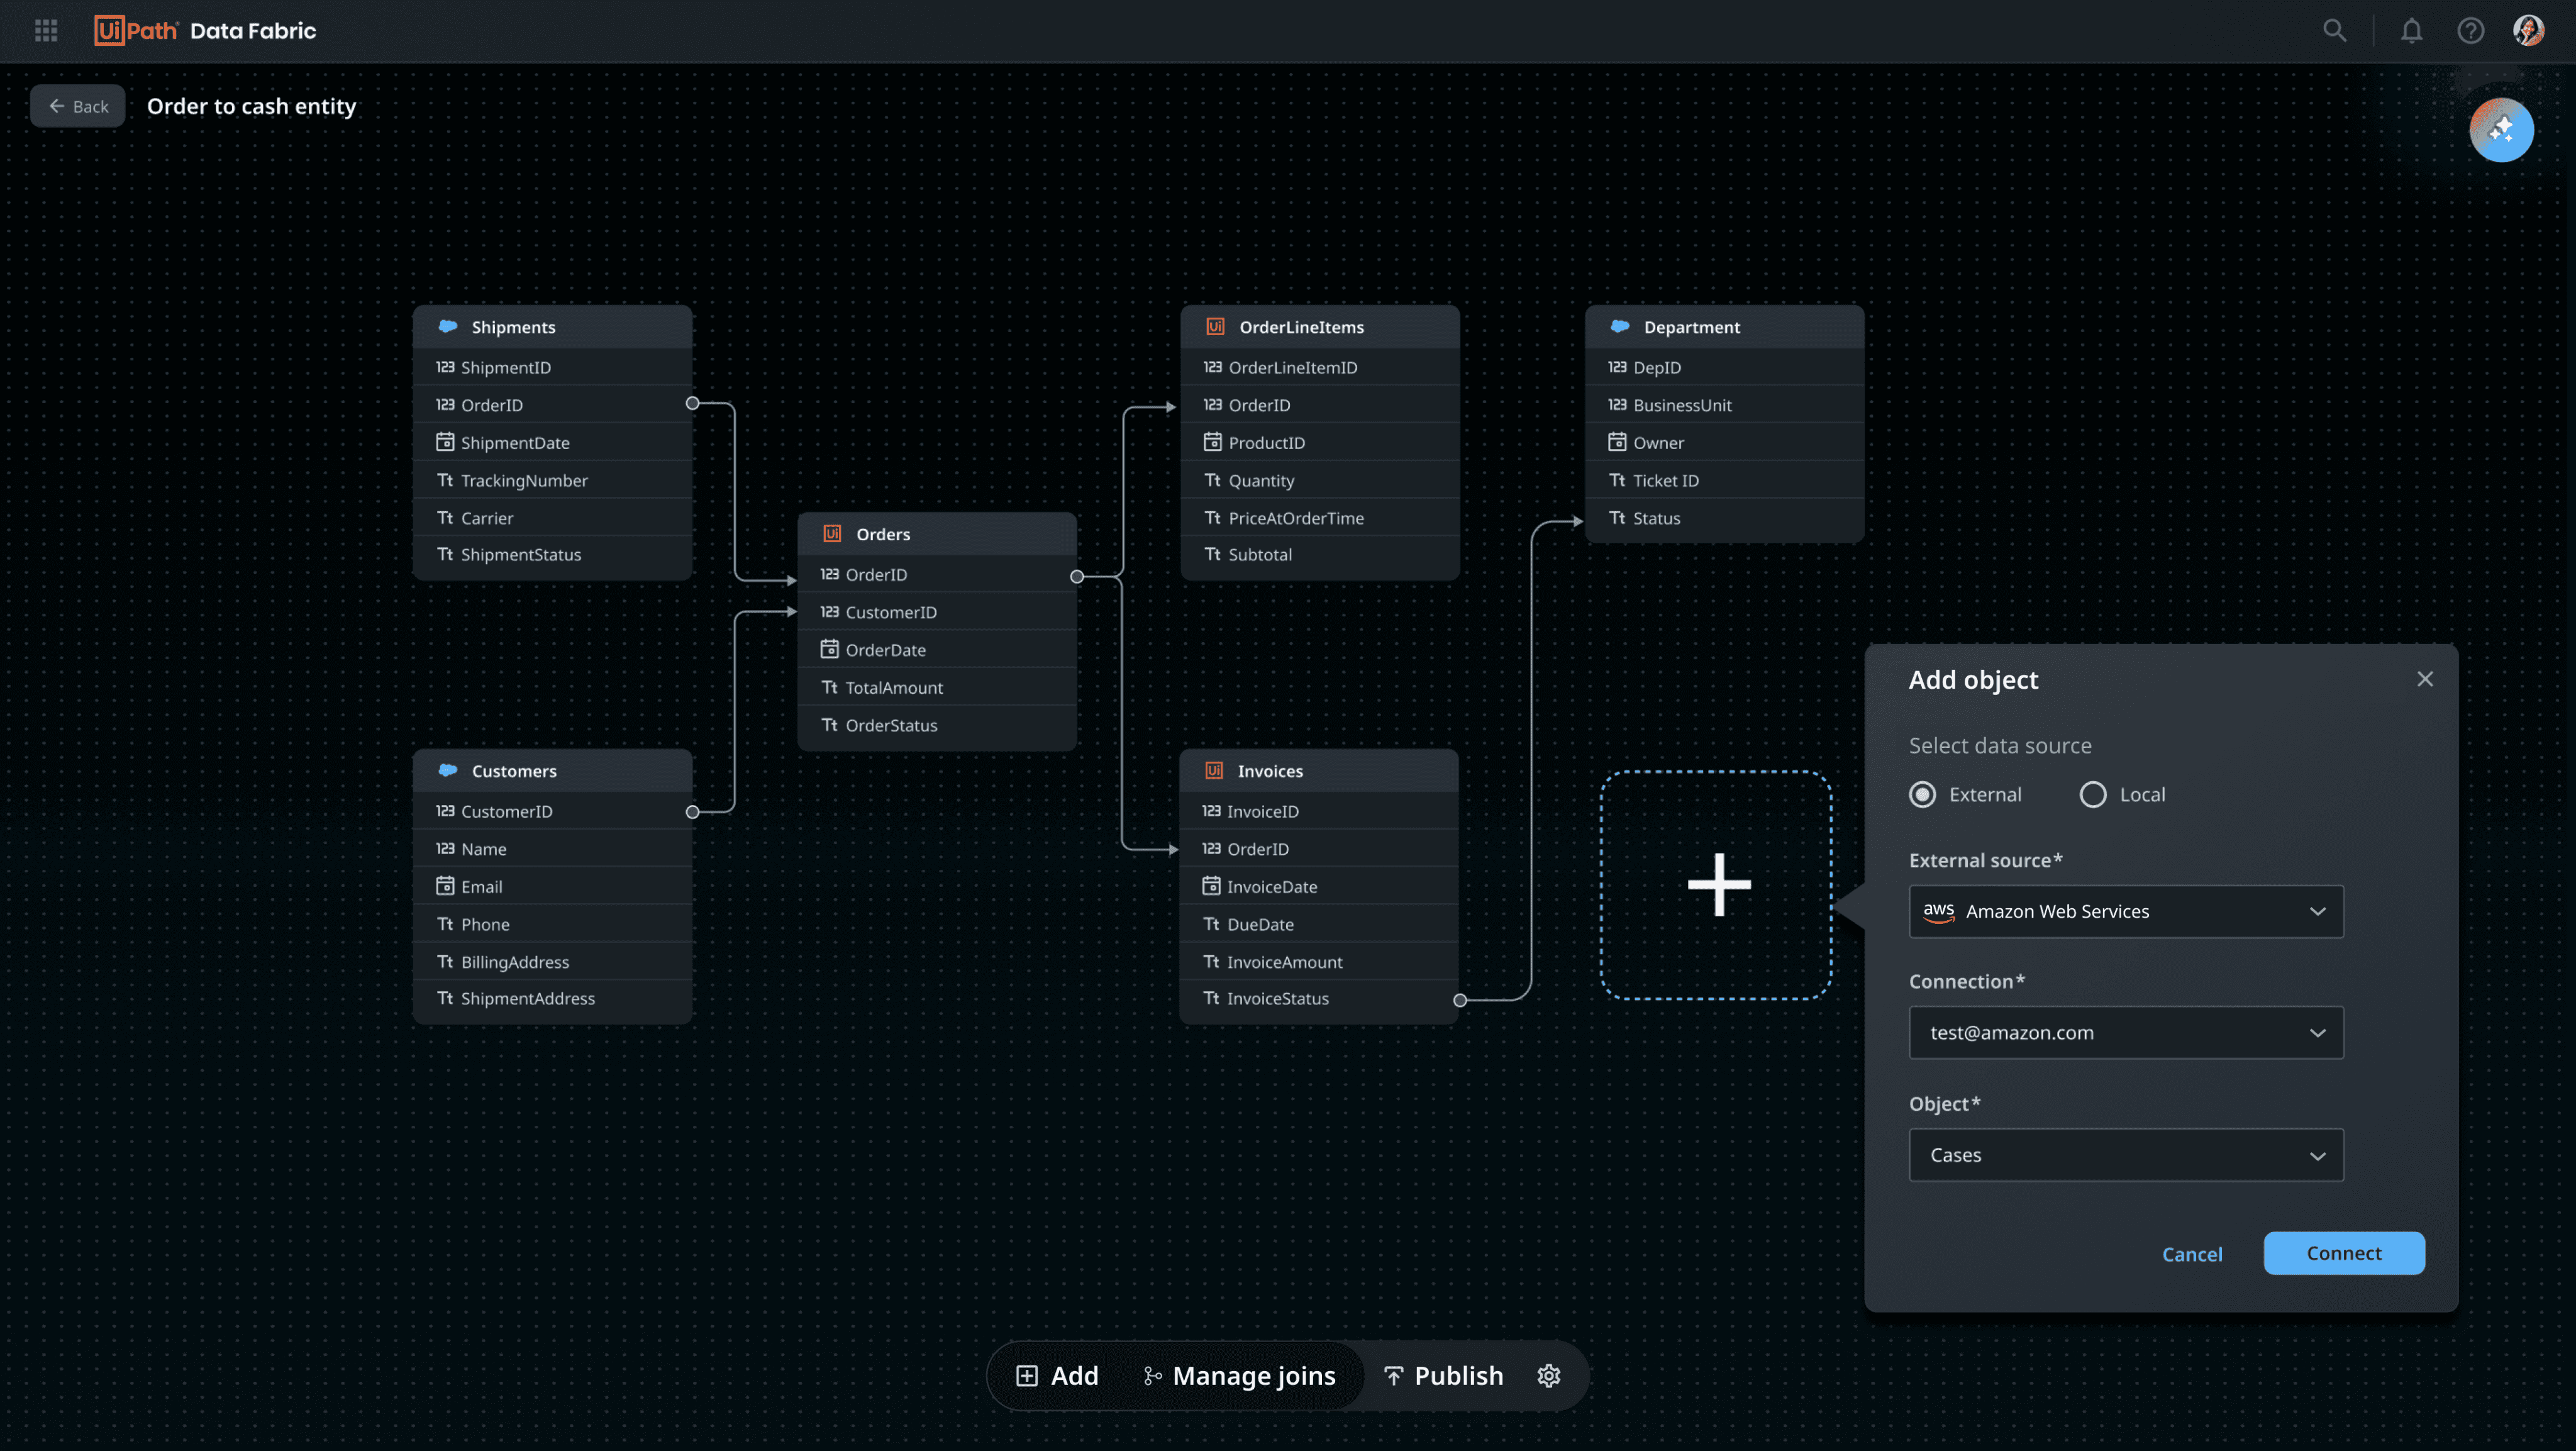Select the External data source radio
This screenshot has height=1451, width=2576.
click(x=1922, y=795)
